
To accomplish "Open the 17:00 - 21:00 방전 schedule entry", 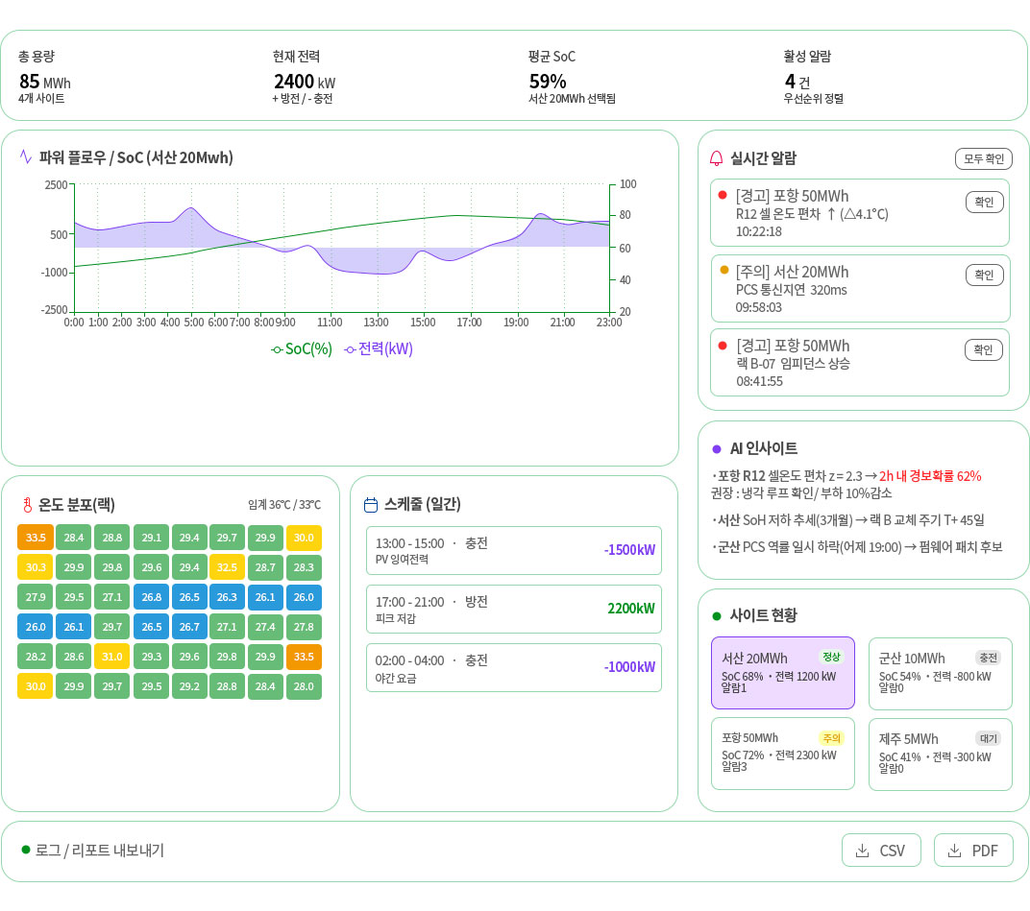I will tap(514, 609).
